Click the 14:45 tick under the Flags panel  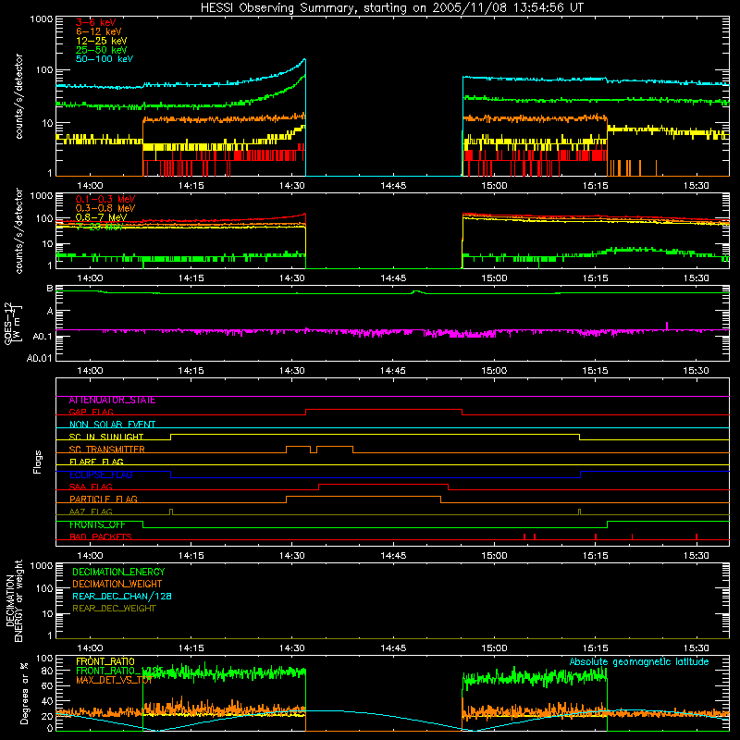coord(393,556)
